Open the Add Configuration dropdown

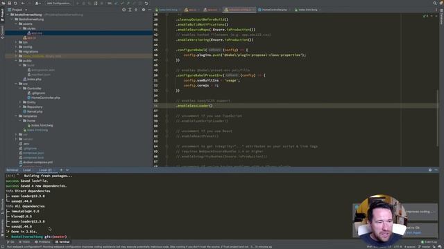click(x=58, y=3)
